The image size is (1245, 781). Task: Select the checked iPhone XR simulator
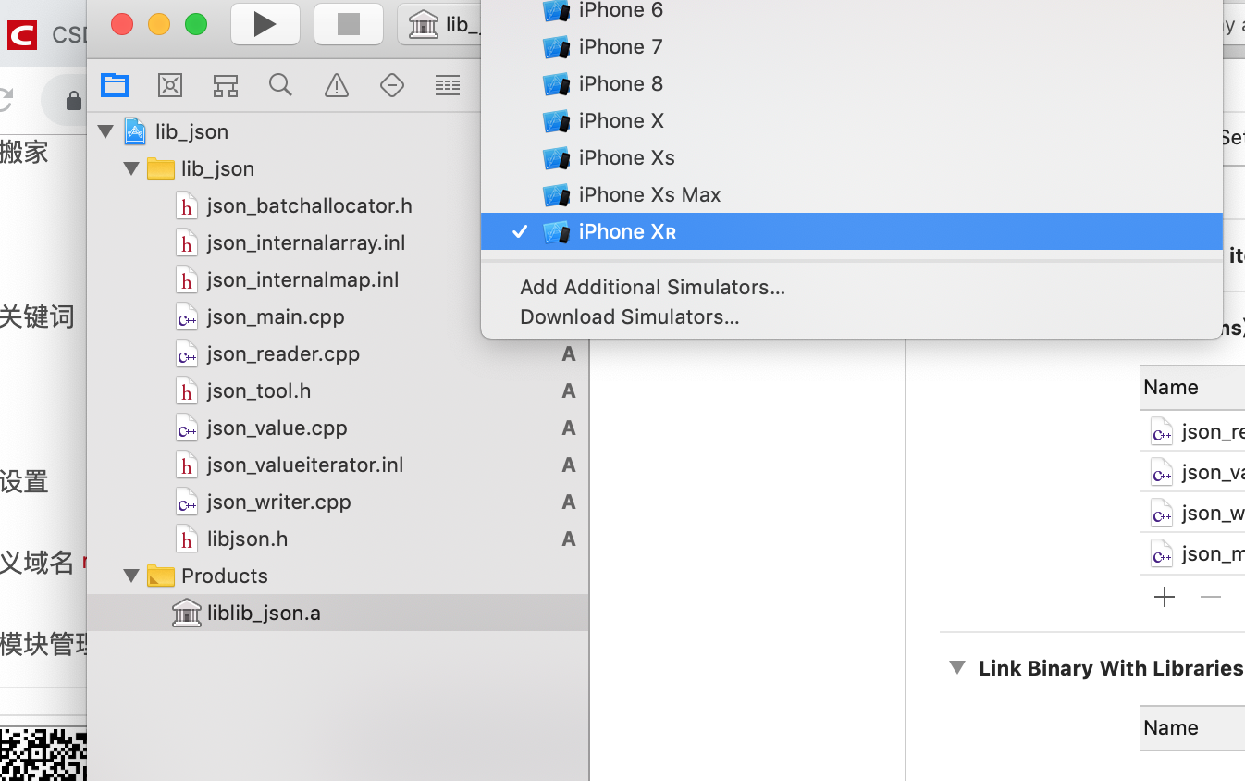pos(851,231)
